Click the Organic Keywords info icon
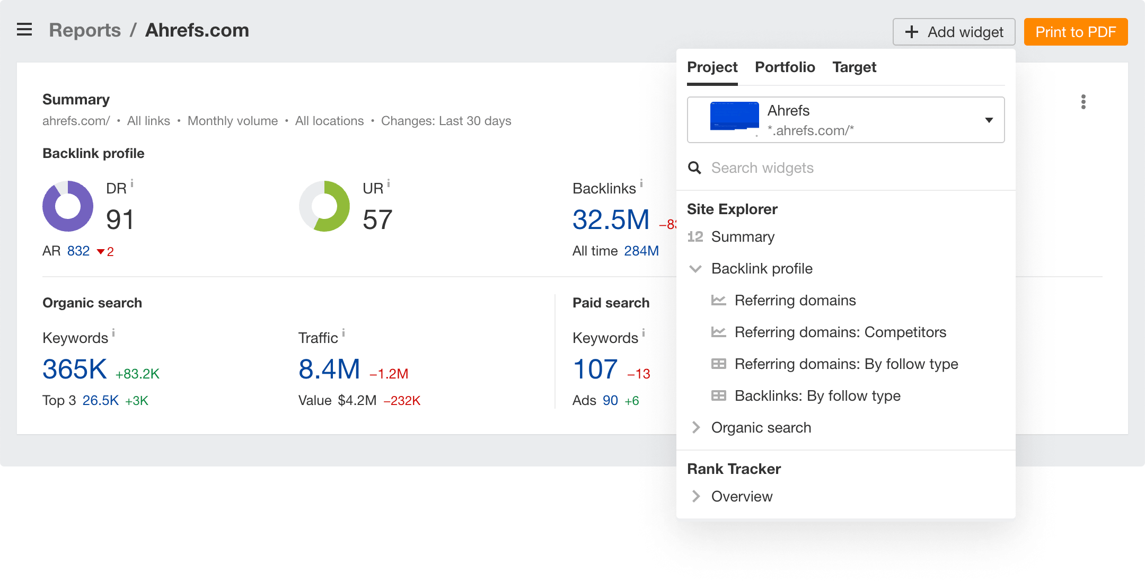This screenshot has width=1145, height=581. coord(113,333)
